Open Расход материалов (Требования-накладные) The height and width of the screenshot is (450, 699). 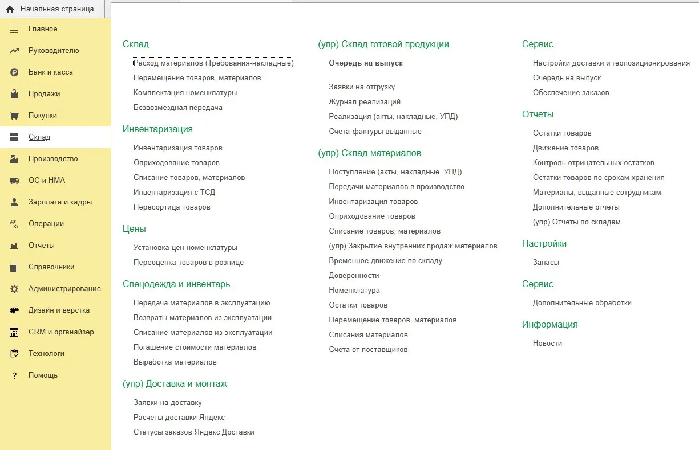pyautogui.click(x=213, y=63)
